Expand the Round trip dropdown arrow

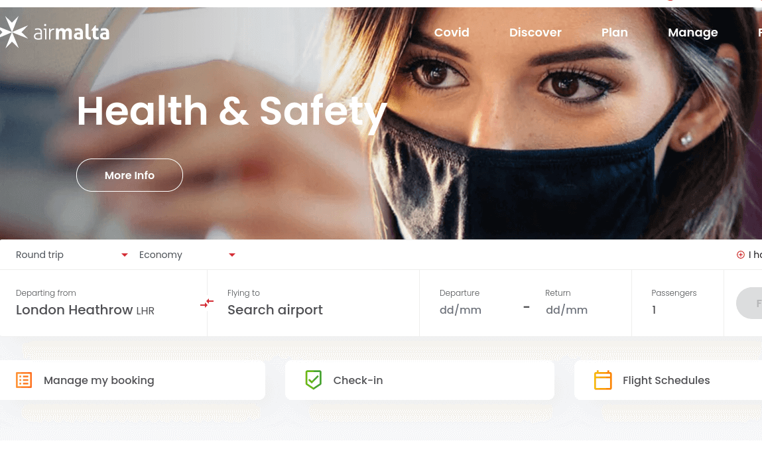(x=125, y=255)
